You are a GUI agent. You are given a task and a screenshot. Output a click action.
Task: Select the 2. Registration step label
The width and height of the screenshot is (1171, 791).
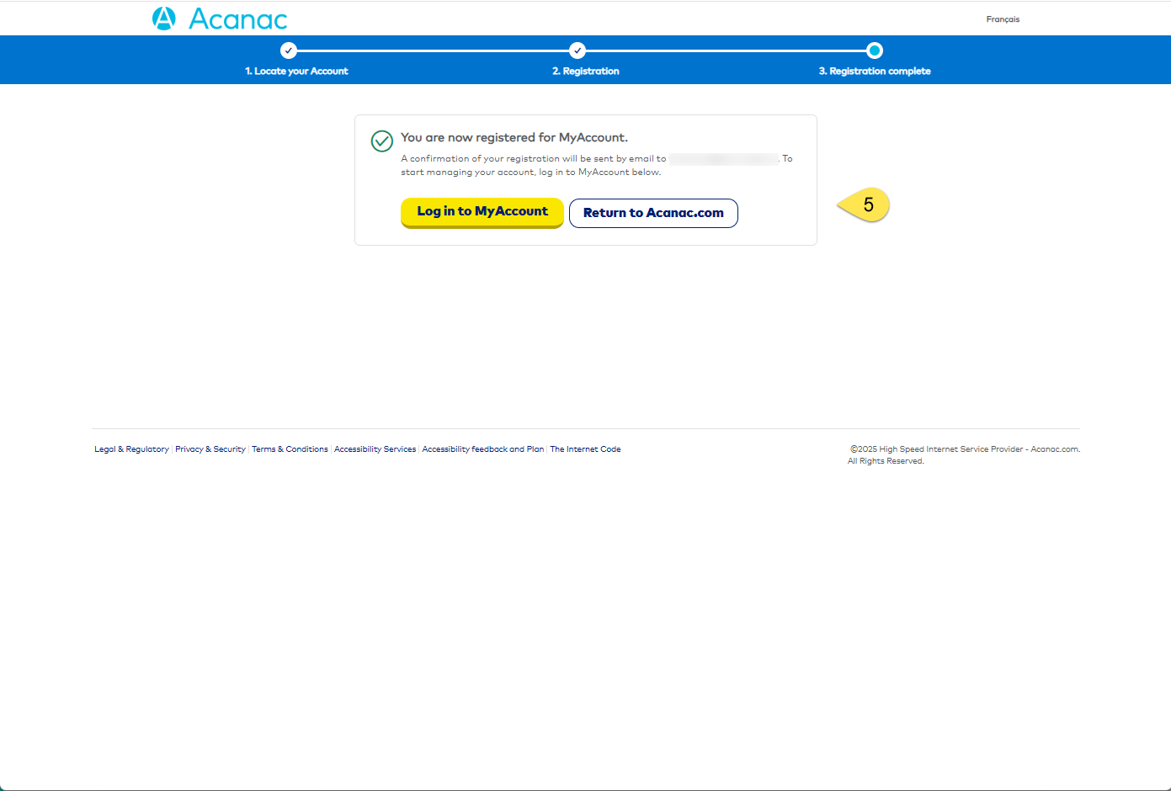click(586, 71)
